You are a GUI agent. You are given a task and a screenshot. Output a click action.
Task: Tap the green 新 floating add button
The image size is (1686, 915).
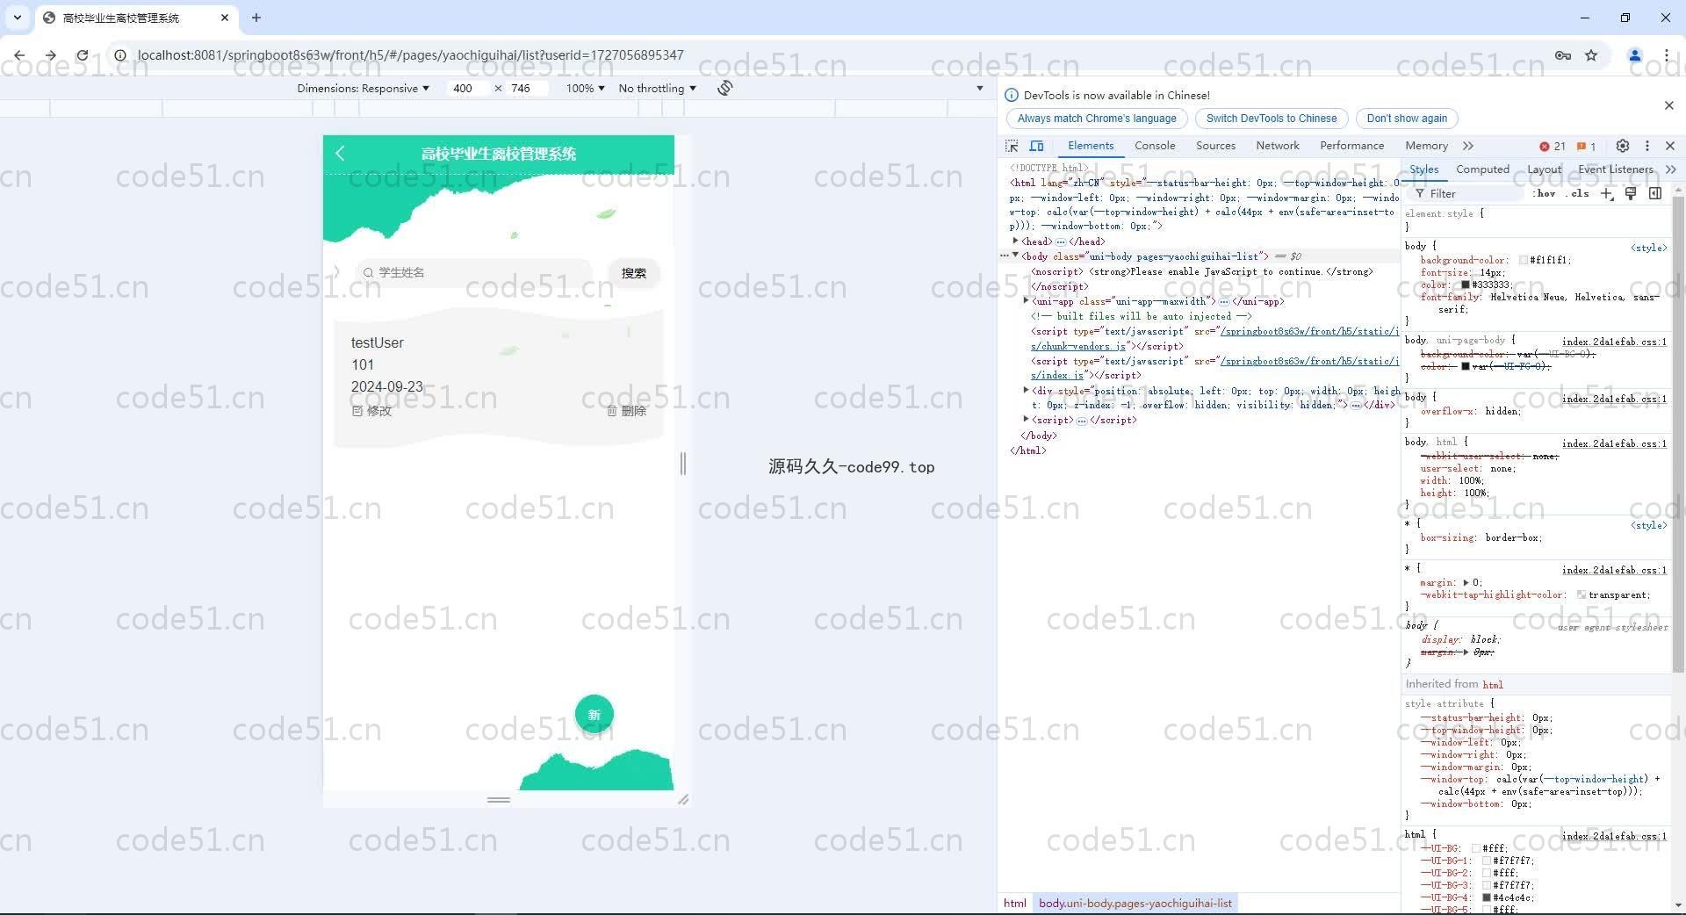tap(594, 715)
